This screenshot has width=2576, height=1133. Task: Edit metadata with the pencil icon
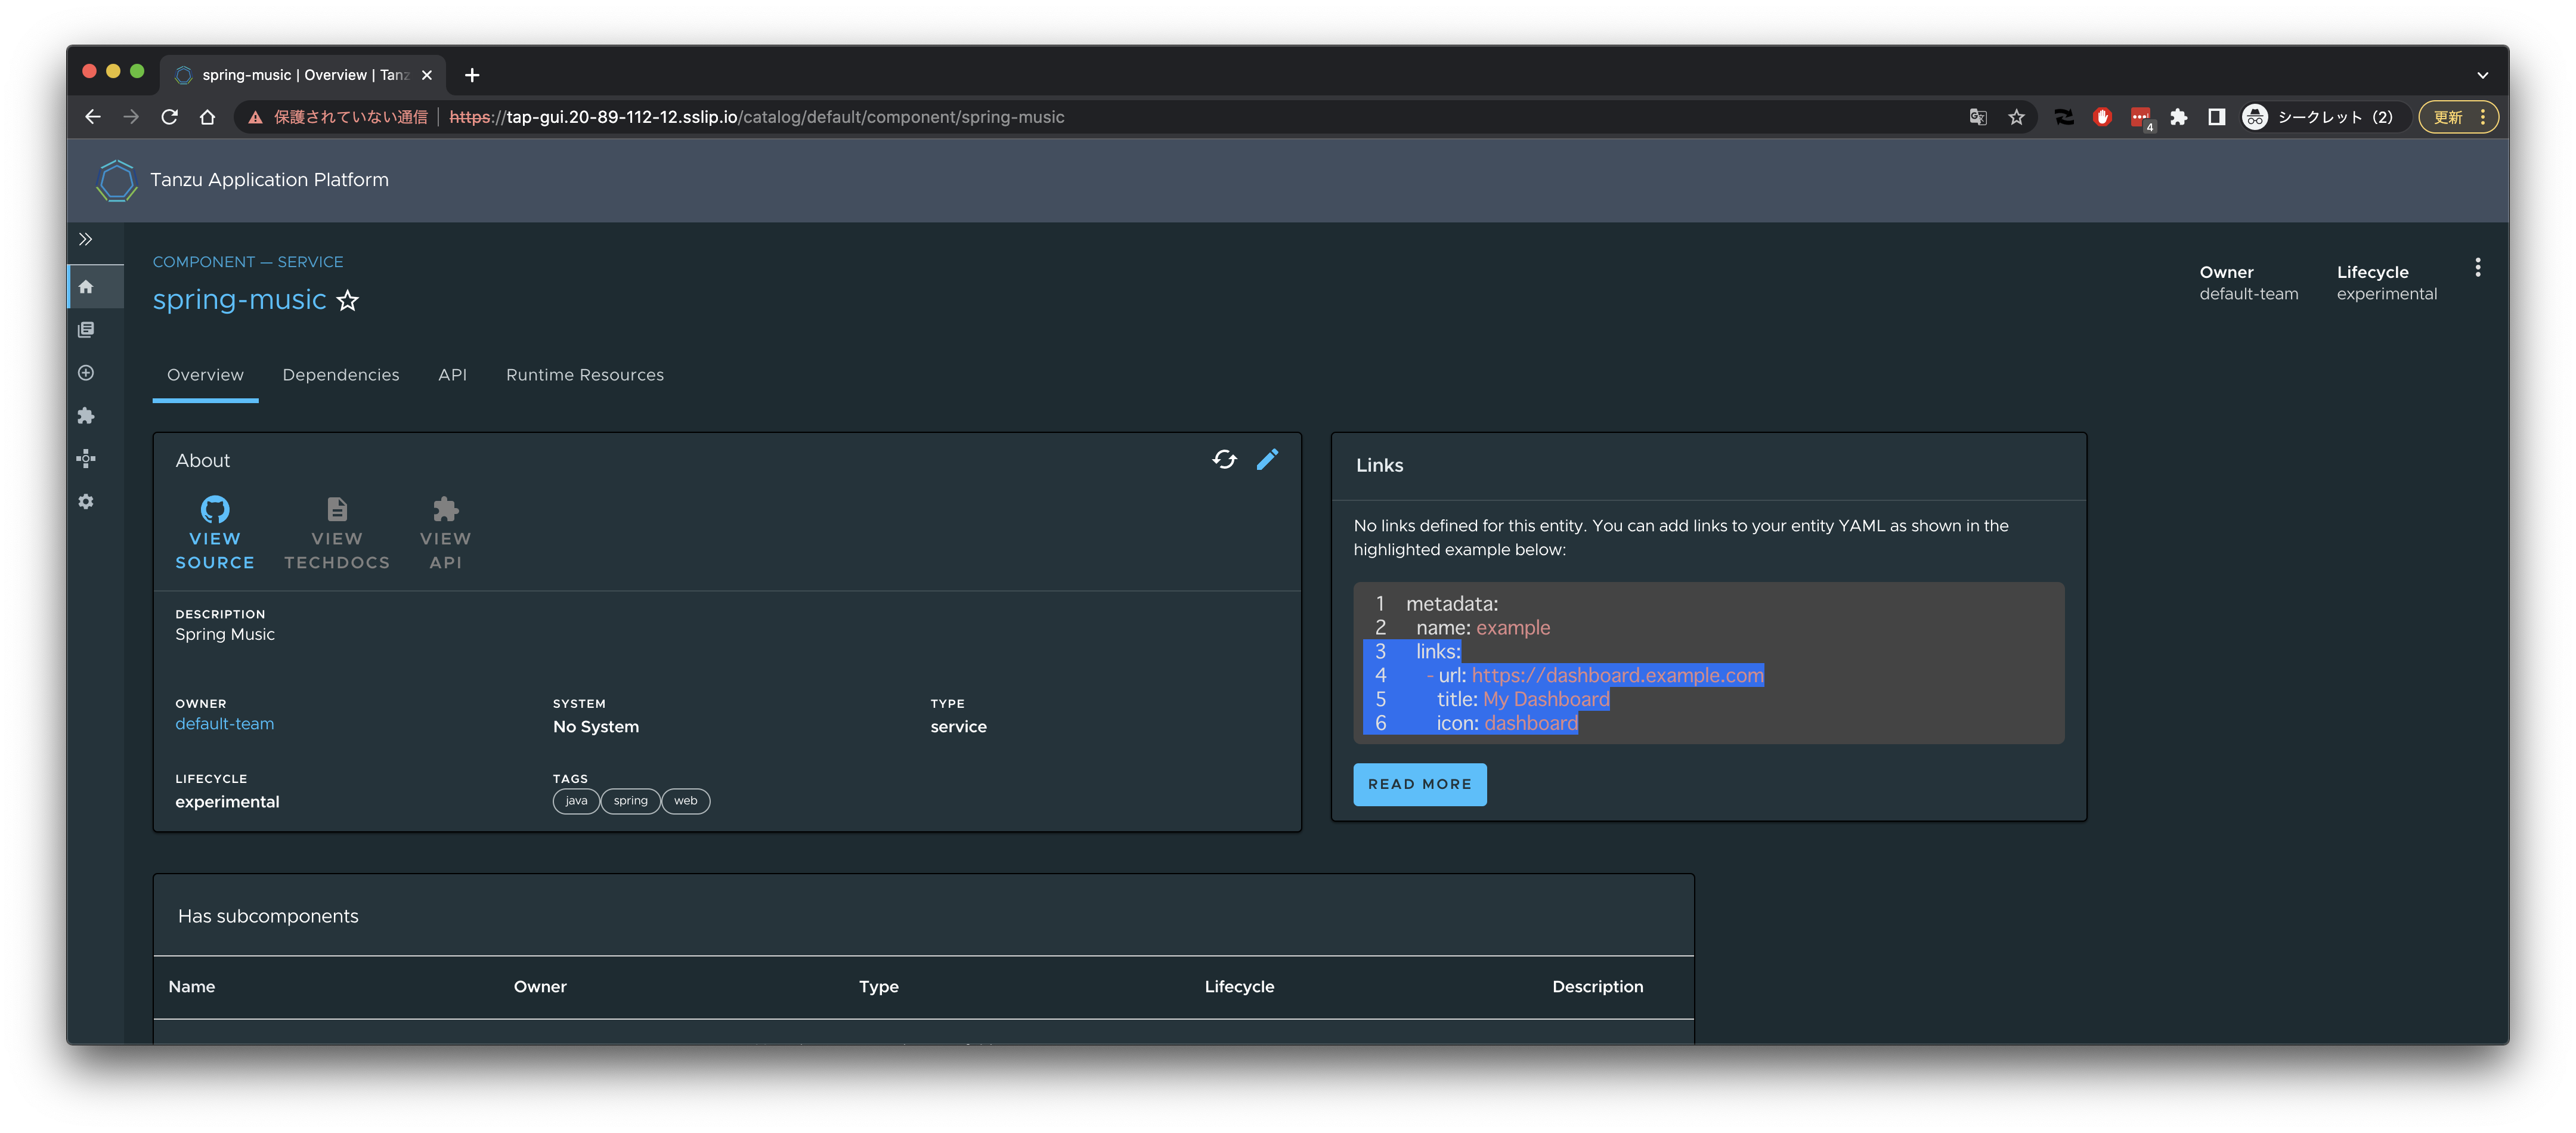[1267, 459]
